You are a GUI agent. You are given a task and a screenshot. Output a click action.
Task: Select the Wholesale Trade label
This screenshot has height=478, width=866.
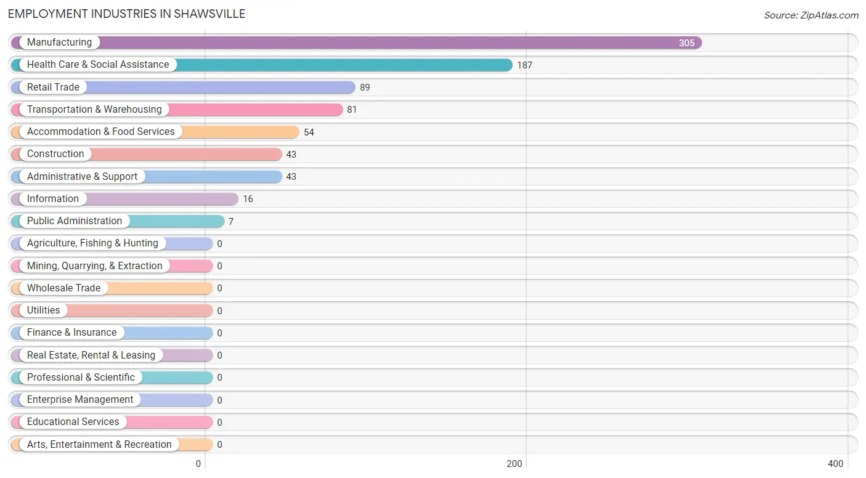coord(63,288)
